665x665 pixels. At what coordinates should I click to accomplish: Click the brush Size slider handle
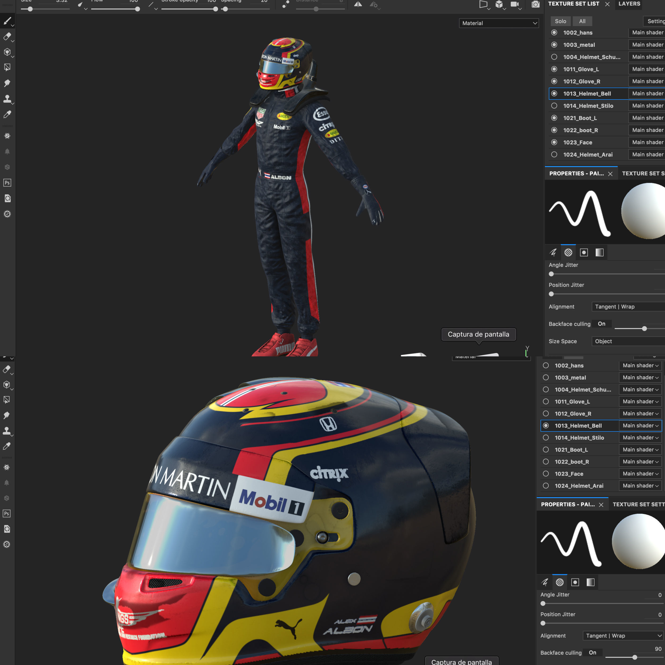point(30,9)
